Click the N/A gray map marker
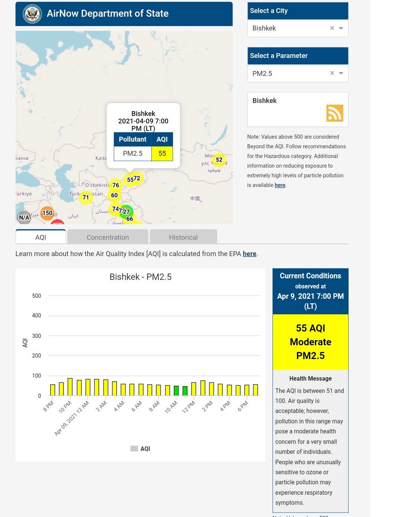The width and height of the screenshot is (401, 517). [24, 217]
